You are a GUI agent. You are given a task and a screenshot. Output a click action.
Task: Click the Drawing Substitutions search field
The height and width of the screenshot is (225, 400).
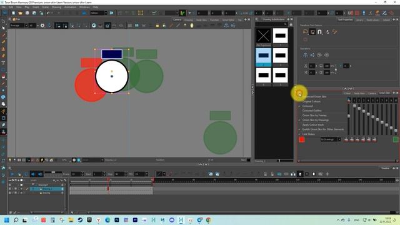click(x=271, y=24)
